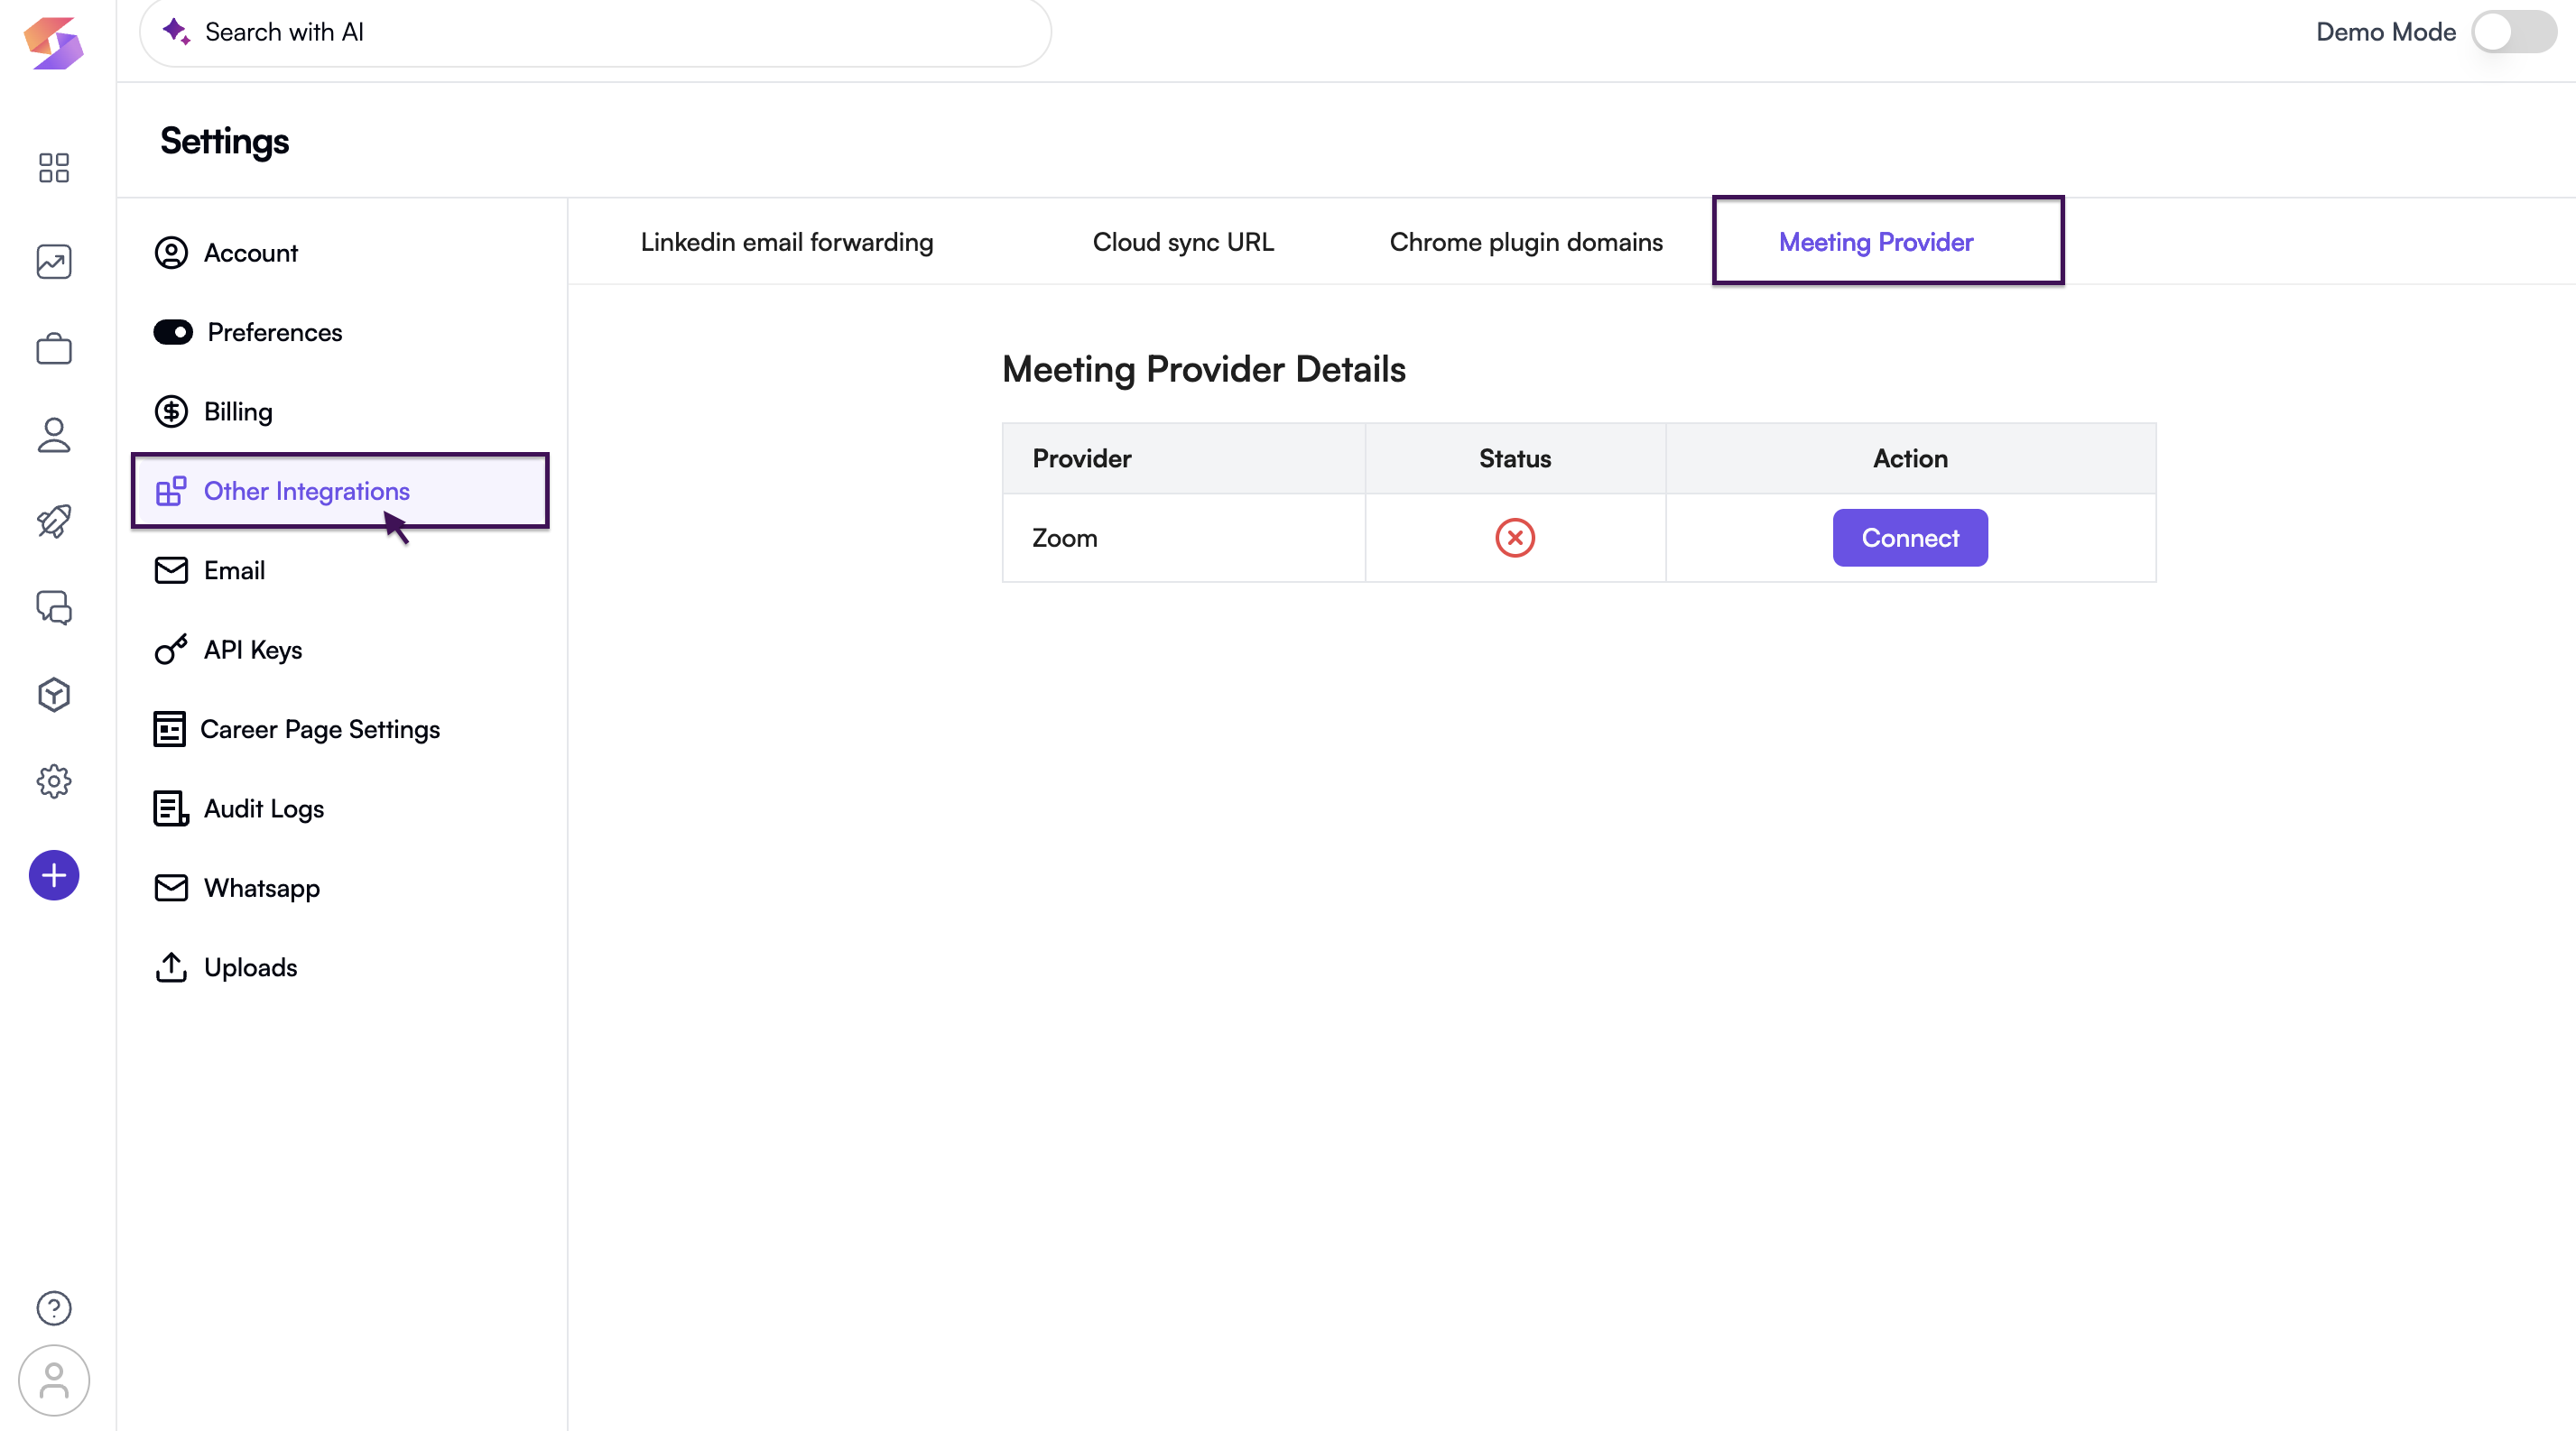
Task: Click the Audit Logs document icon
Action: [171, 808]
